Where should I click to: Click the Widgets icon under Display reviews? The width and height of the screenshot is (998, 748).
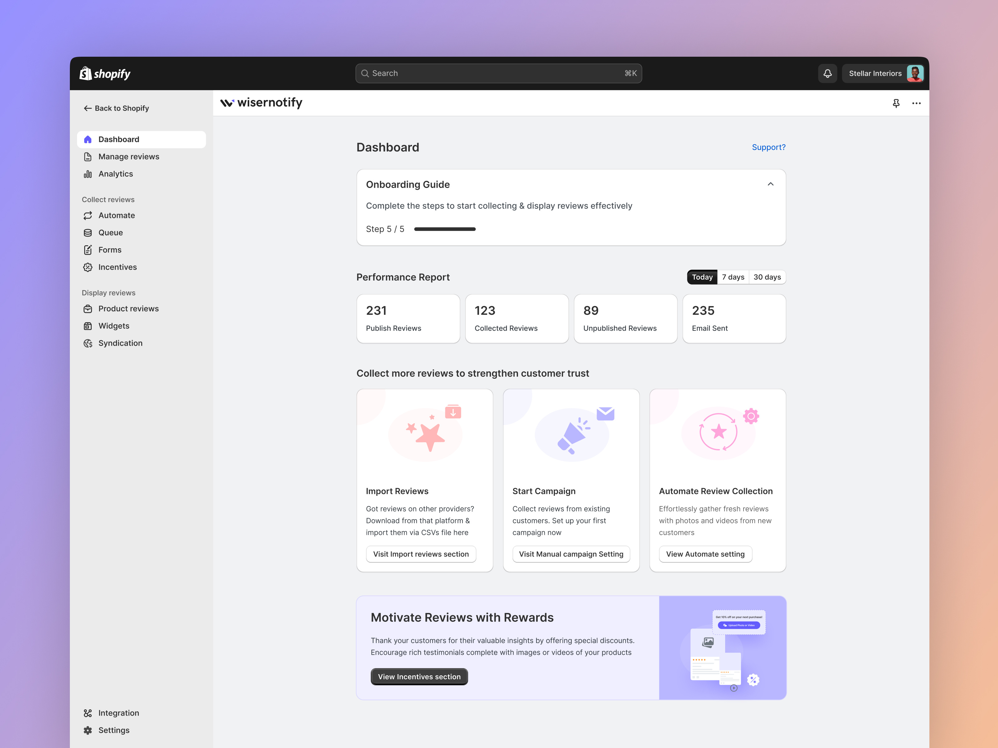(x=89, y=325)
